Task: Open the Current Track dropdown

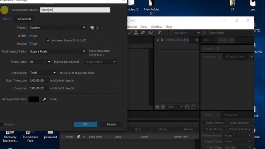Action: coord(237,142)
